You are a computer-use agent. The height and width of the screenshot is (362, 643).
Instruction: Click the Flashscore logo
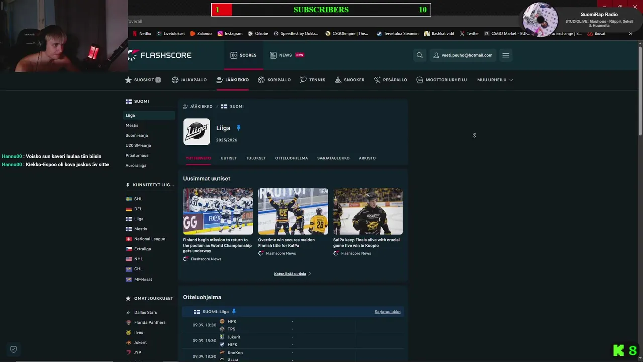pyautogui.click(x=160, y=55)
